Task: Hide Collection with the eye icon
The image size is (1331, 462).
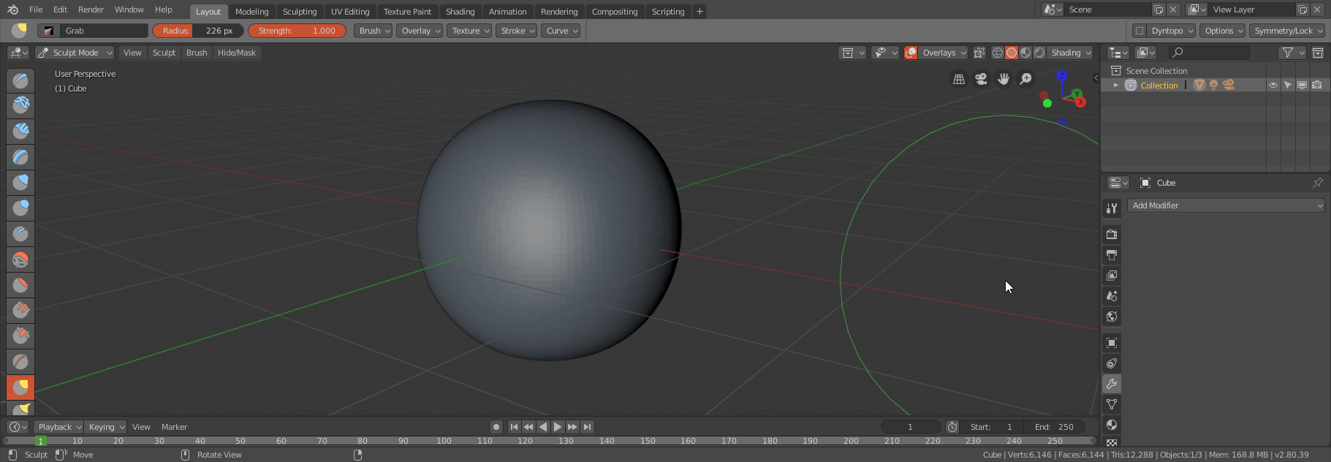Action: [1273, 86]
